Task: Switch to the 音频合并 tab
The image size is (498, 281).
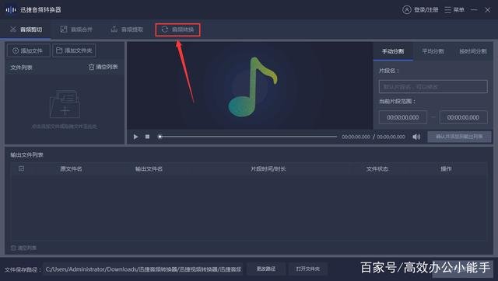Action: (x=76, y=29)
